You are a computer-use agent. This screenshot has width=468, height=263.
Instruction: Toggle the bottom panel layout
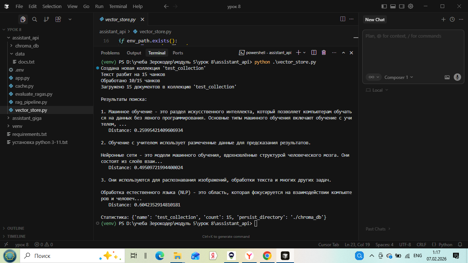coord(393,6)
